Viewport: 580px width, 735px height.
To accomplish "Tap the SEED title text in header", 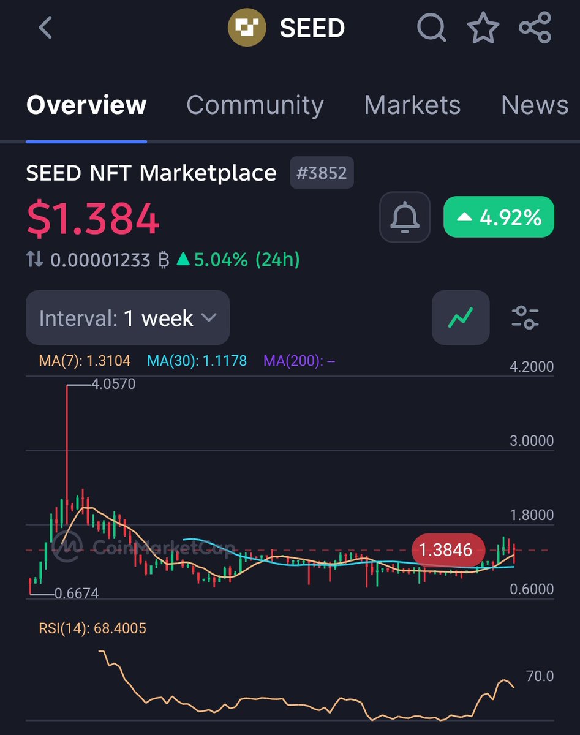I will [312, 28].
